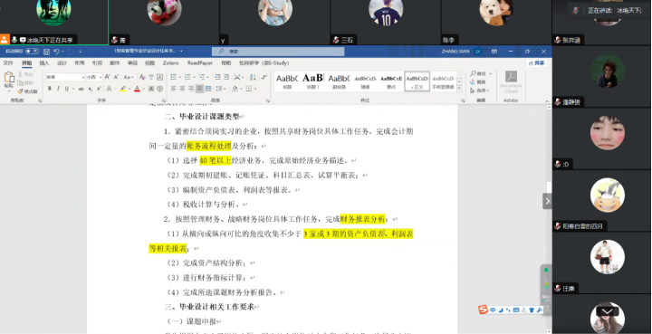This screenshot has width=652, height=334.
Task: Apply superscript formatting
Action: 99,89
